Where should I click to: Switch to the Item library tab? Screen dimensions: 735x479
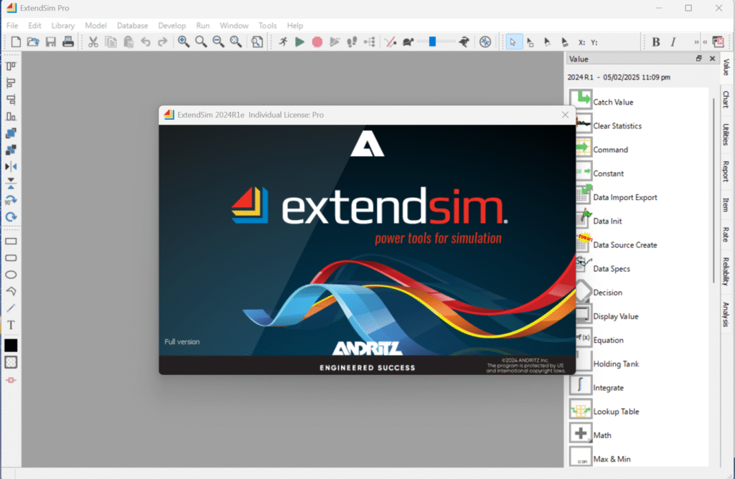click(726, 204)
